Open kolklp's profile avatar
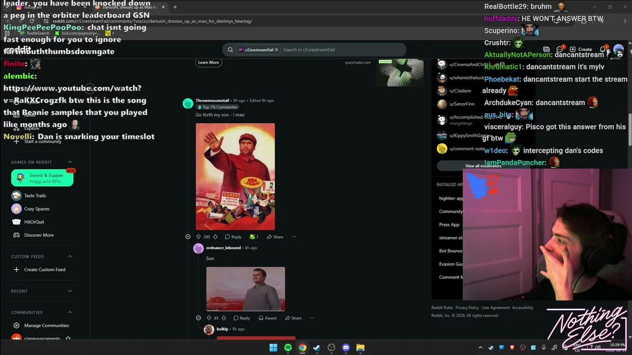 click(209, 329)
